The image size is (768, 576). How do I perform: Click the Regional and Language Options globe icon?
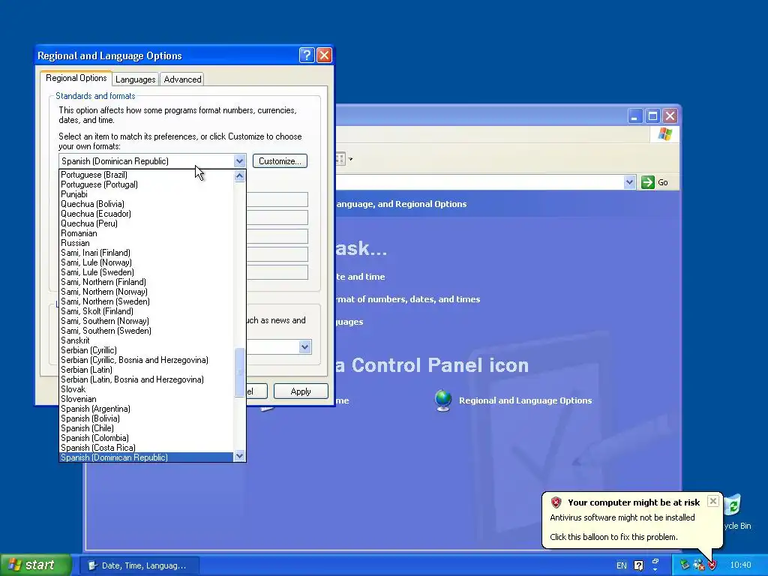pos(442,400)
